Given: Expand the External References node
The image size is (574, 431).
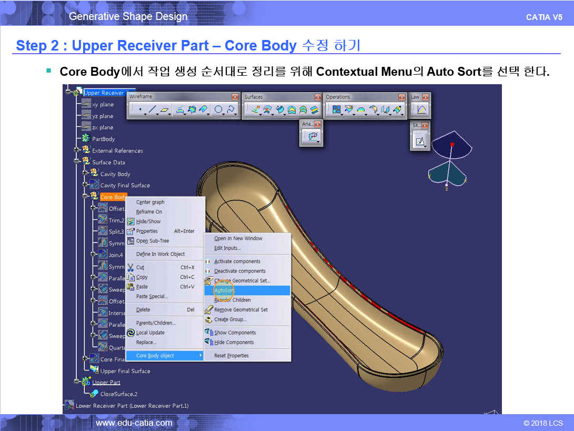Looking at the screenshot, I should tap(77, 151).
